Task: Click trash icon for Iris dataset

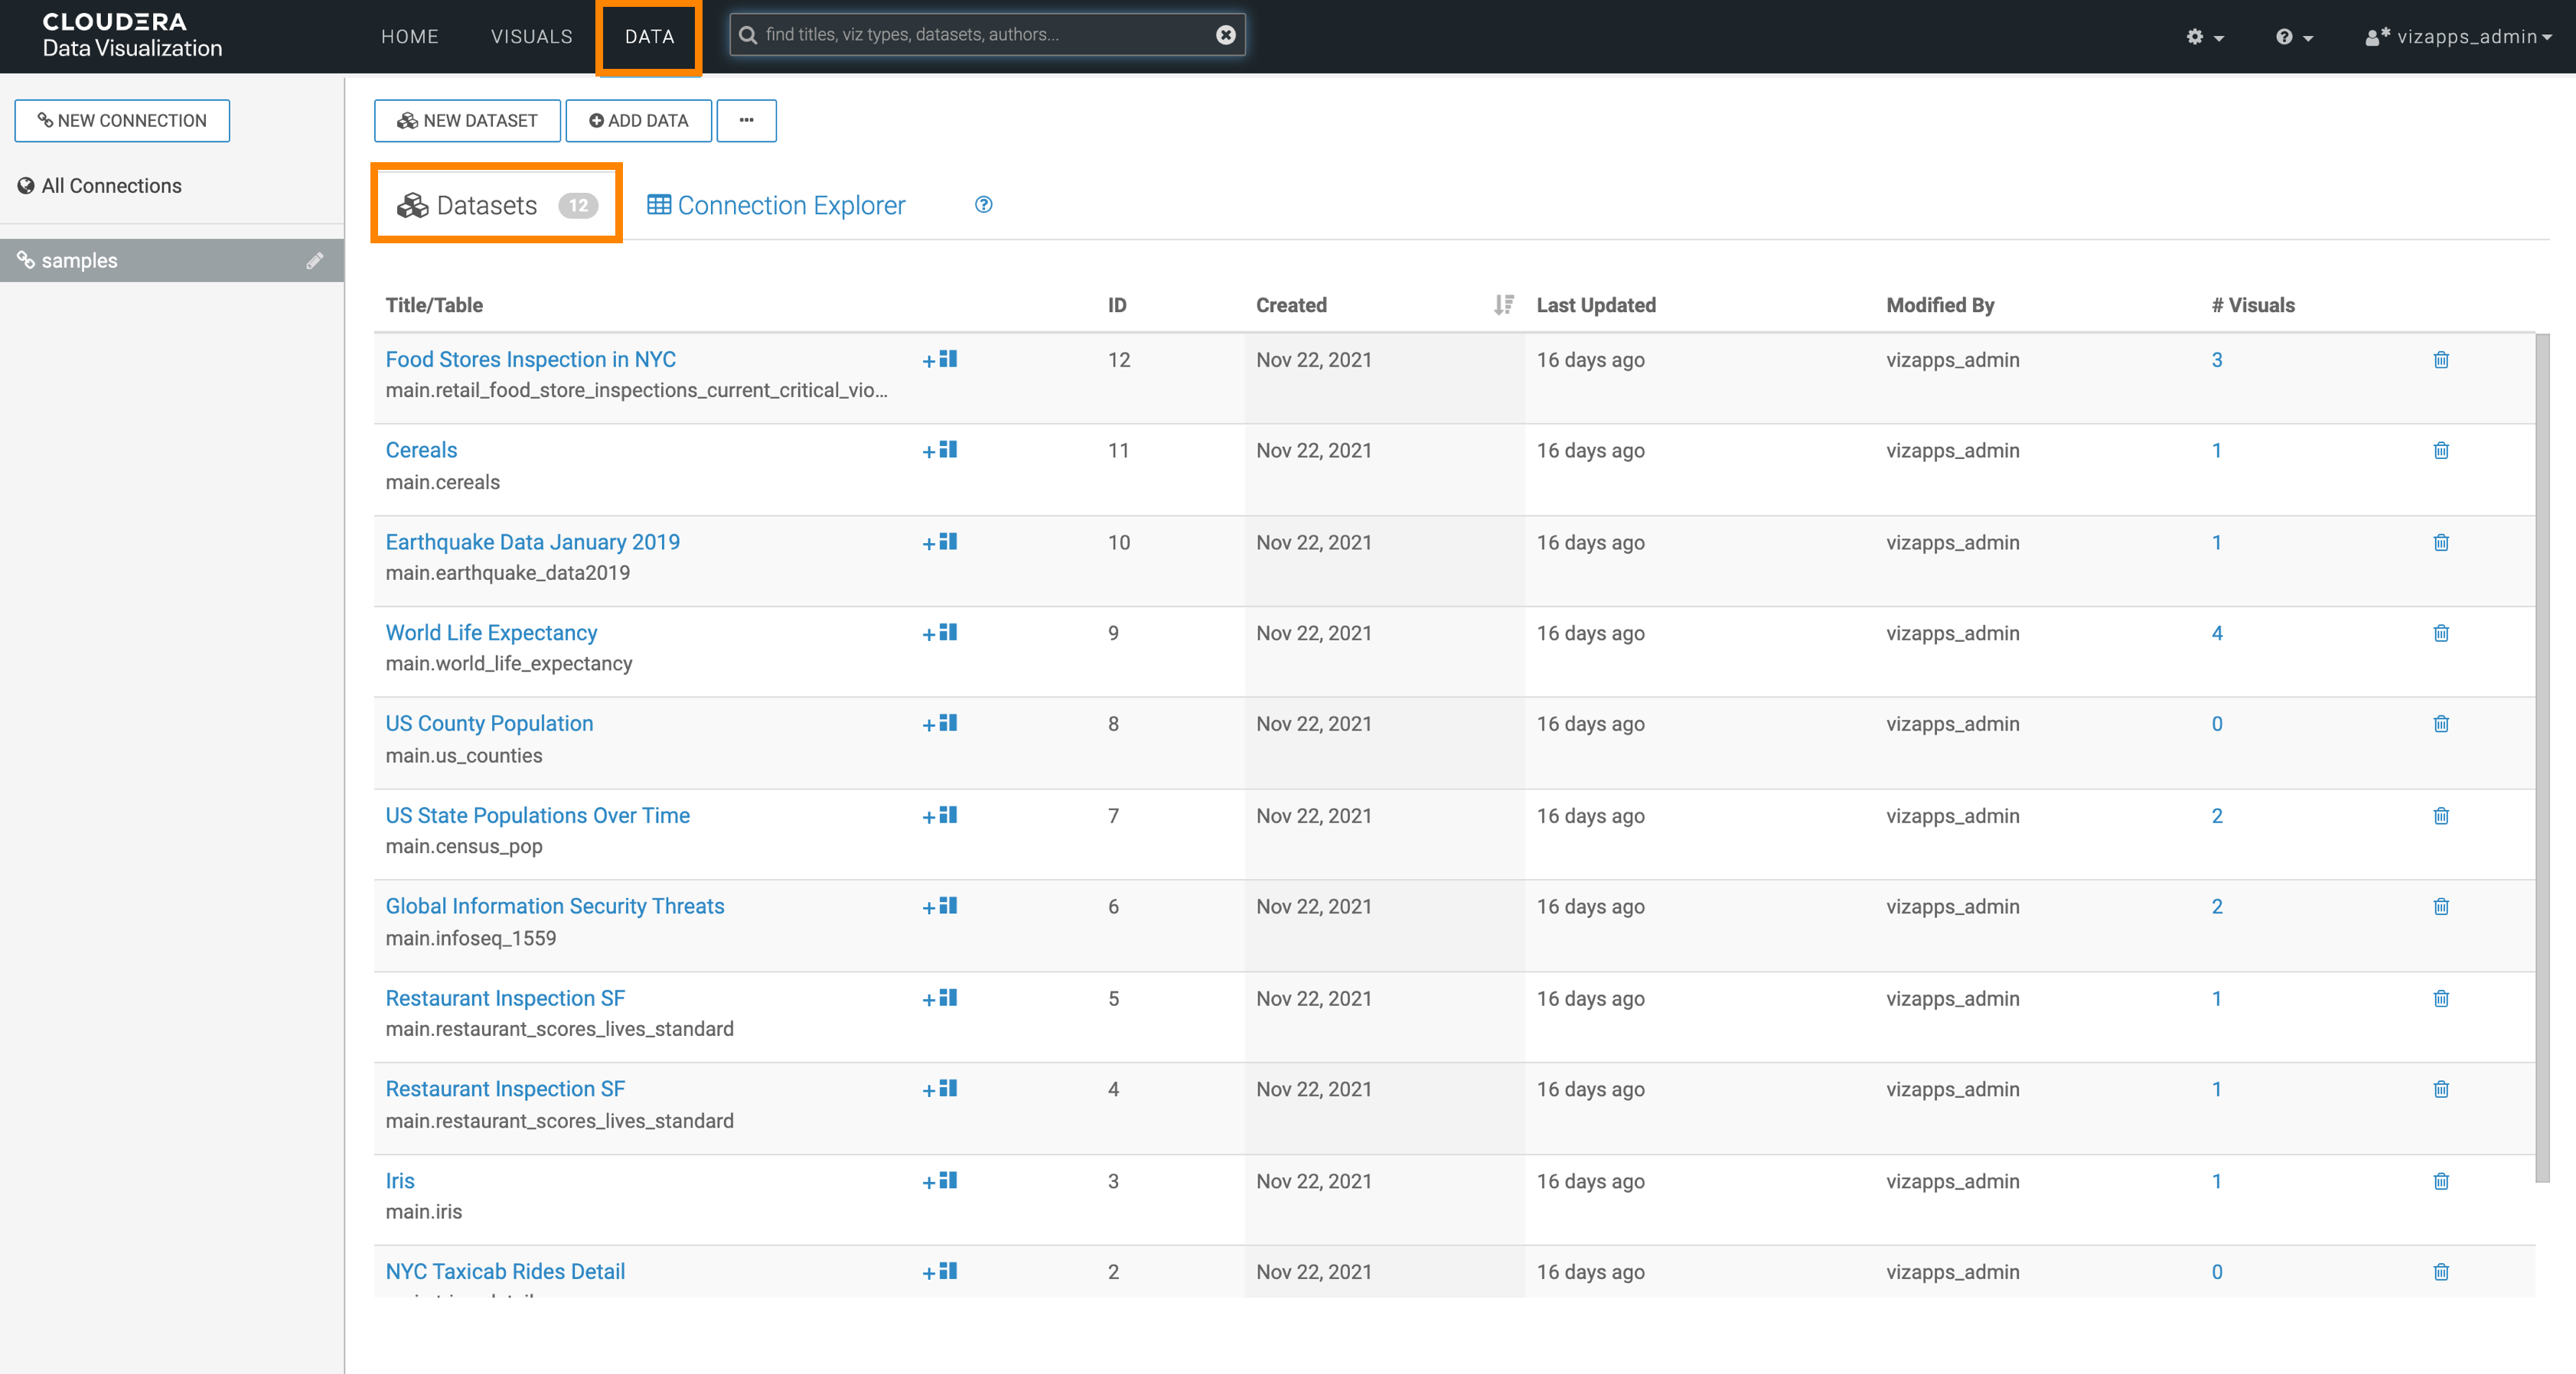Action: (2441, 1181)
